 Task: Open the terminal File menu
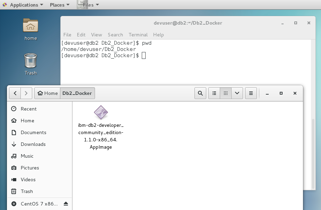(x=67, y=35)
